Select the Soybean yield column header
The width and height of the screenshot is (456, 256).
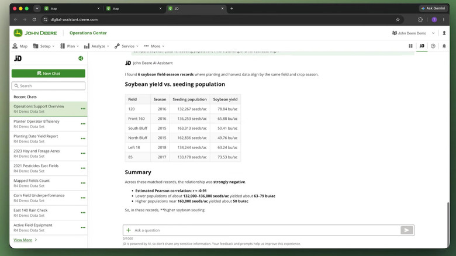click(x=225, y=99)
